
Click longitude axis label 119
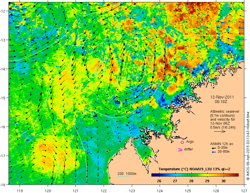pyautogui.click(x=20, y=191)
